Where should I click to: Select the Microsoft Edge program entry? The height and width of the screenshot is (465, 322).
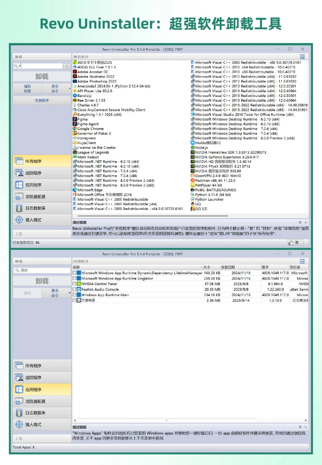click(x=88, y=190)
